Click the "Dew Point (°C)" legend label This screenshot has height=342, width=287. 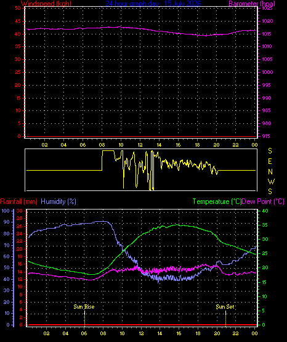263,202
